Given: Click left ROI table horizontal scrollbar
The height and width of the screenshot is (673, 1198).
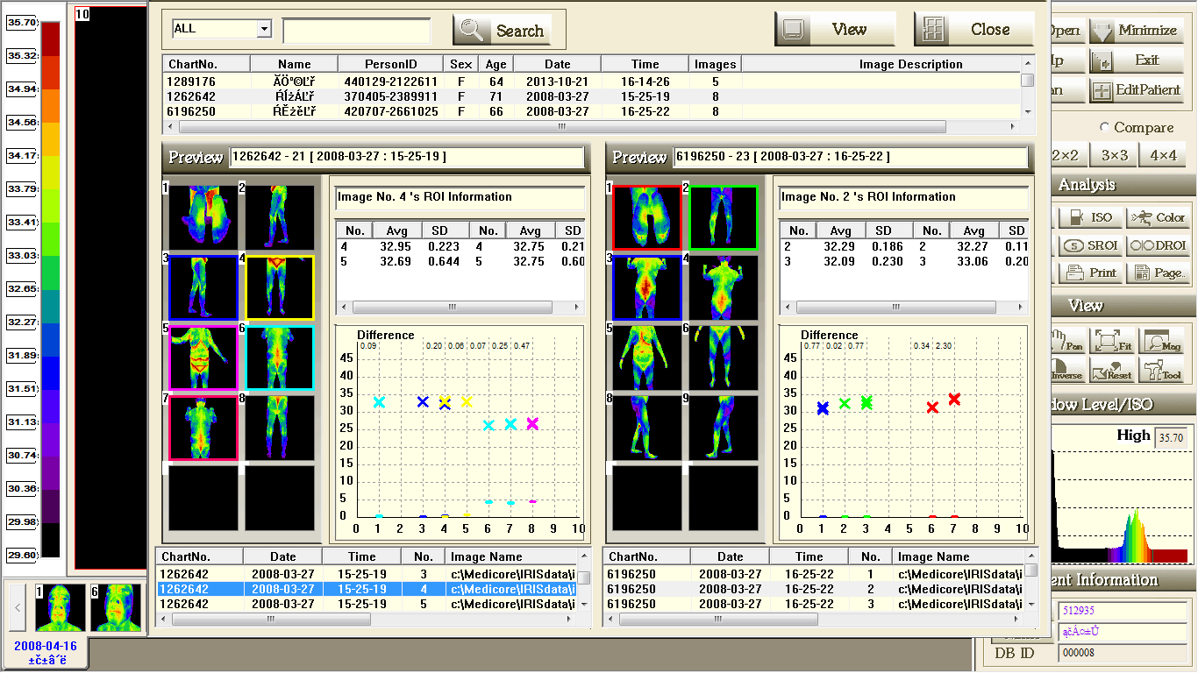Looking at the screenshot, I should coord(453,308).
